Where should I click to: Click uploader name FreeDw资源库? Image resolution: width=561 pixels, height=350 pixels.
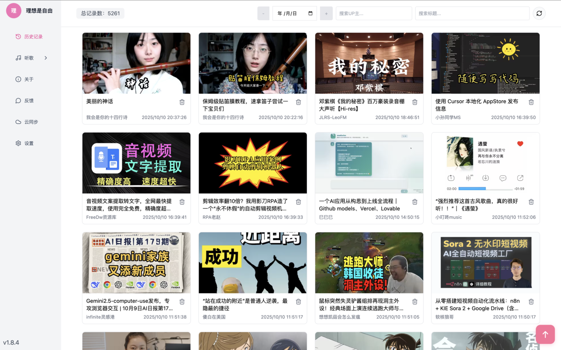pyautogui.click(x=101, y=217)
